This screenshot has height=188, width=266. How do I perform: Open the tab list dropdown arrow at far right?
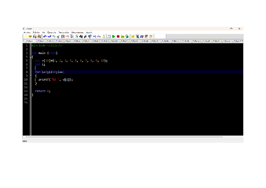click(x=242, y=41)
